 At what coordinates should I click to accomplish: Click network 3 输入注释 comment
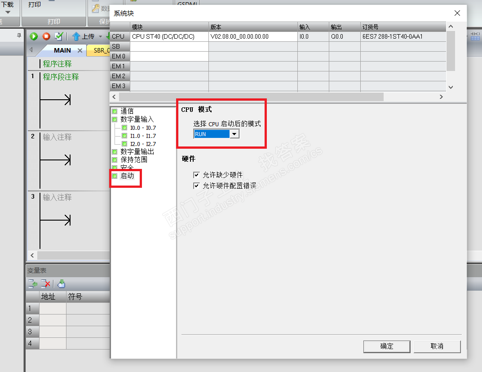(57, 197)
